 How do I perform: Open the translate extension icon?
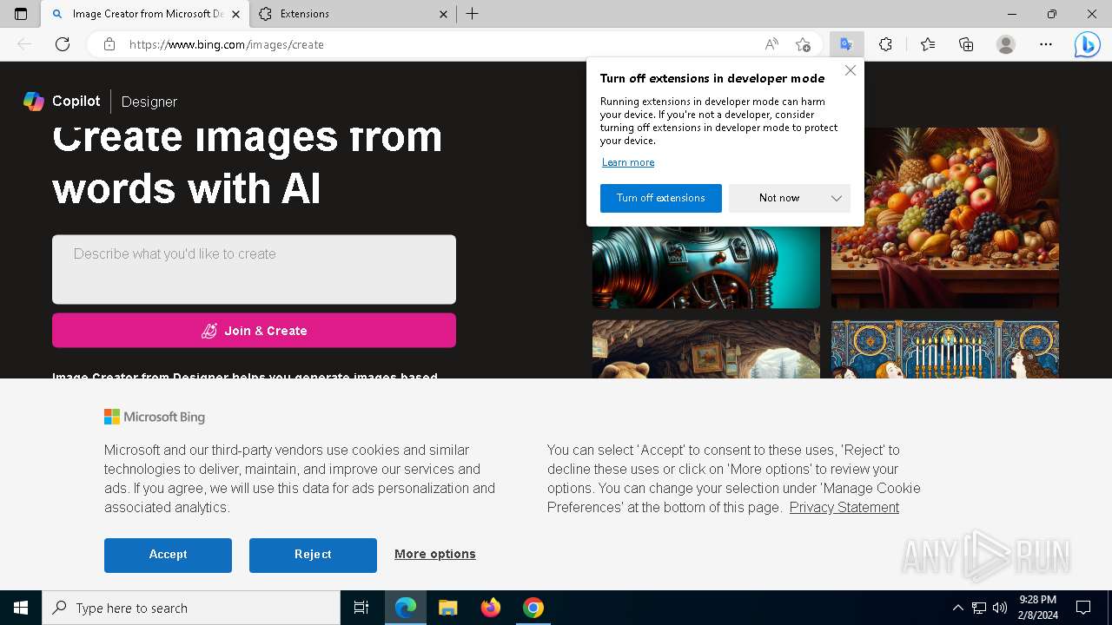846,44
